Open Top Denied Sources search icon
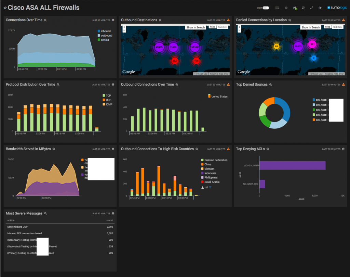 point(271,85)
